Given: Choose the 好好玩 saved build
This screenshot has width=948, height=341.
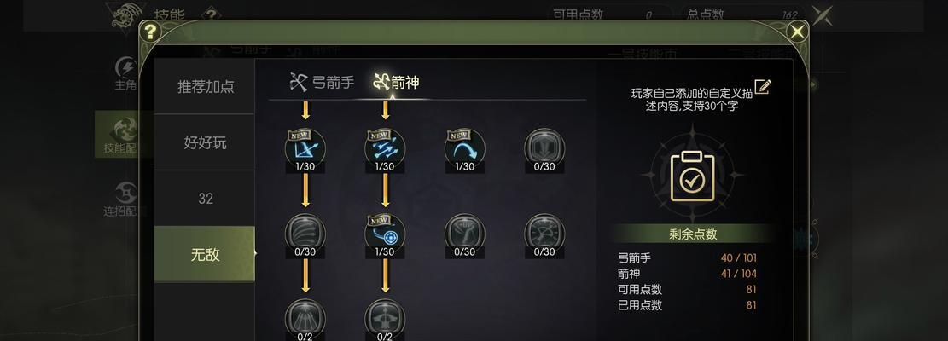Looking at the screenshot, I should click(205, 142).
